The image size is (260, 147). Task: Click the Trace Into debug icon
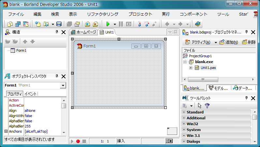click(139, 24)
